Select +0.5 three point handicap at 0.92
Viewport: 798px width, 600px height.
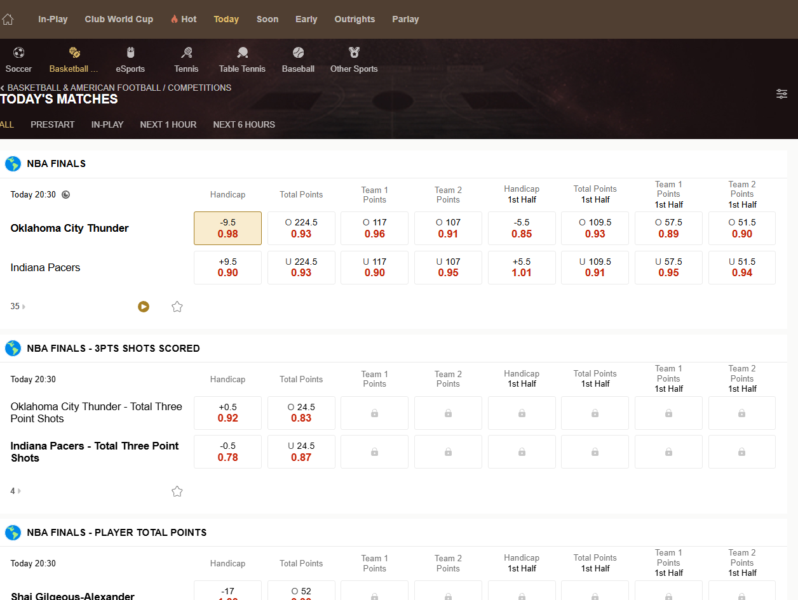(227, 413)
